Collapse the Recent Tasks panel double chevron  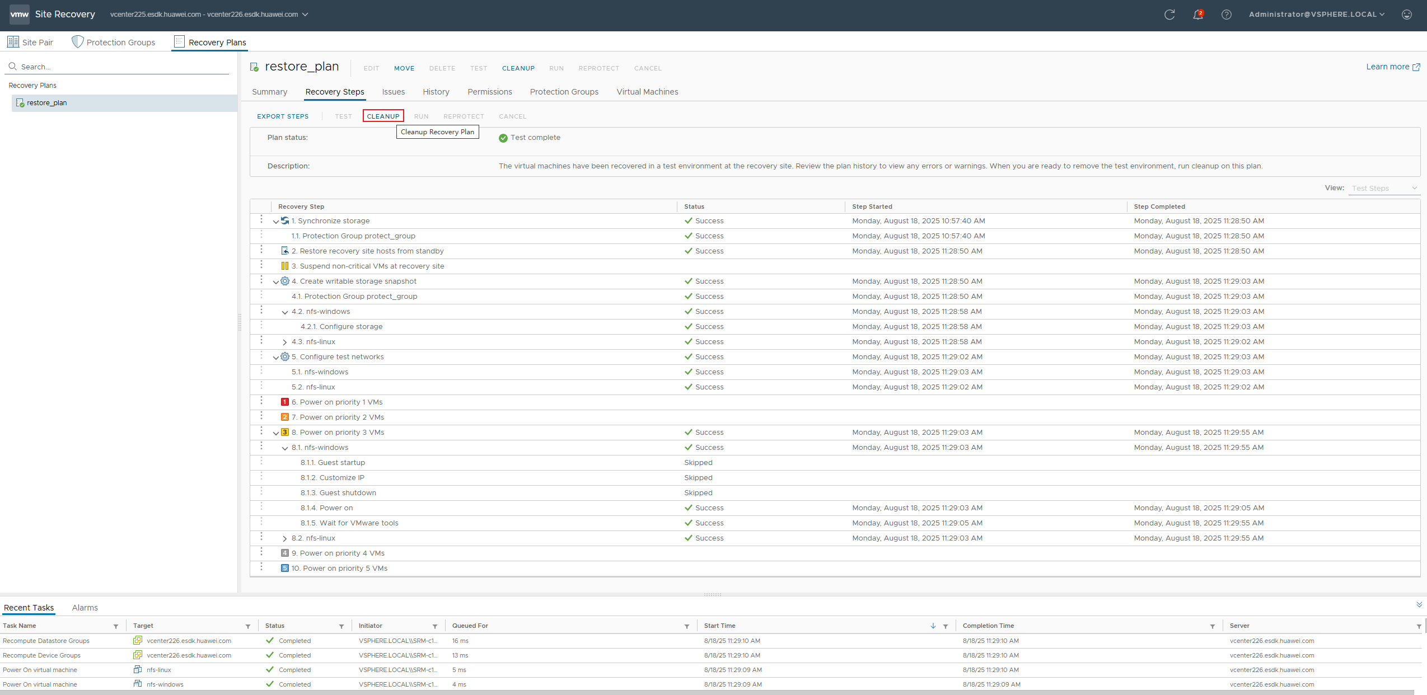click(x=1419, y=604)
